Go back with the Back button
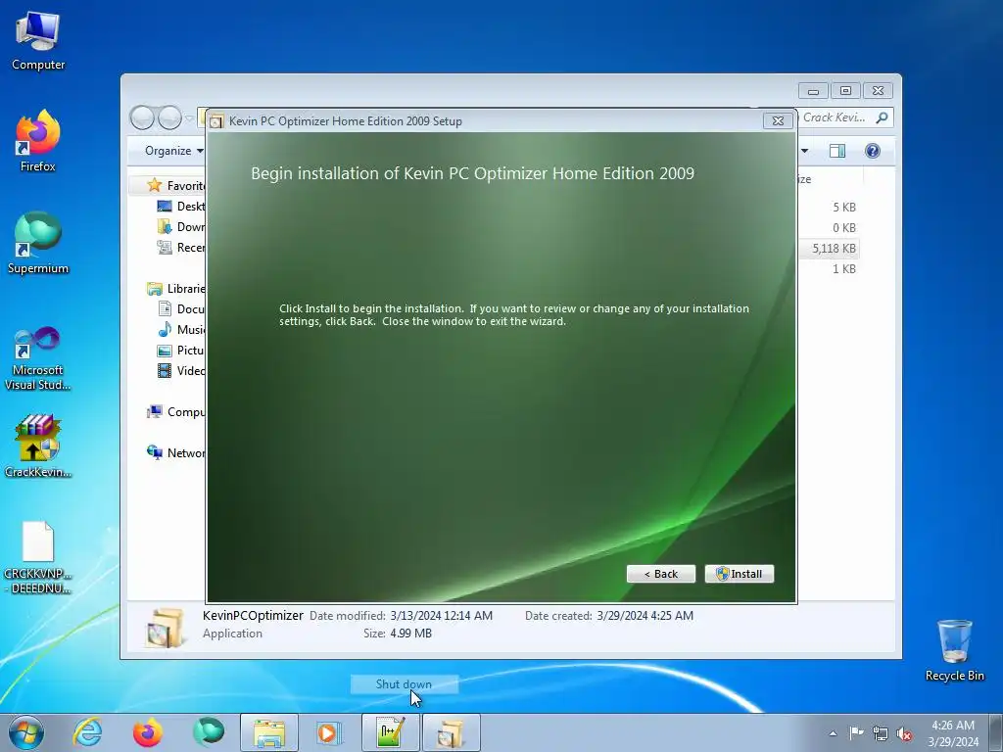The height and width of the screenshot is (752, 1003). pos(661,574)
